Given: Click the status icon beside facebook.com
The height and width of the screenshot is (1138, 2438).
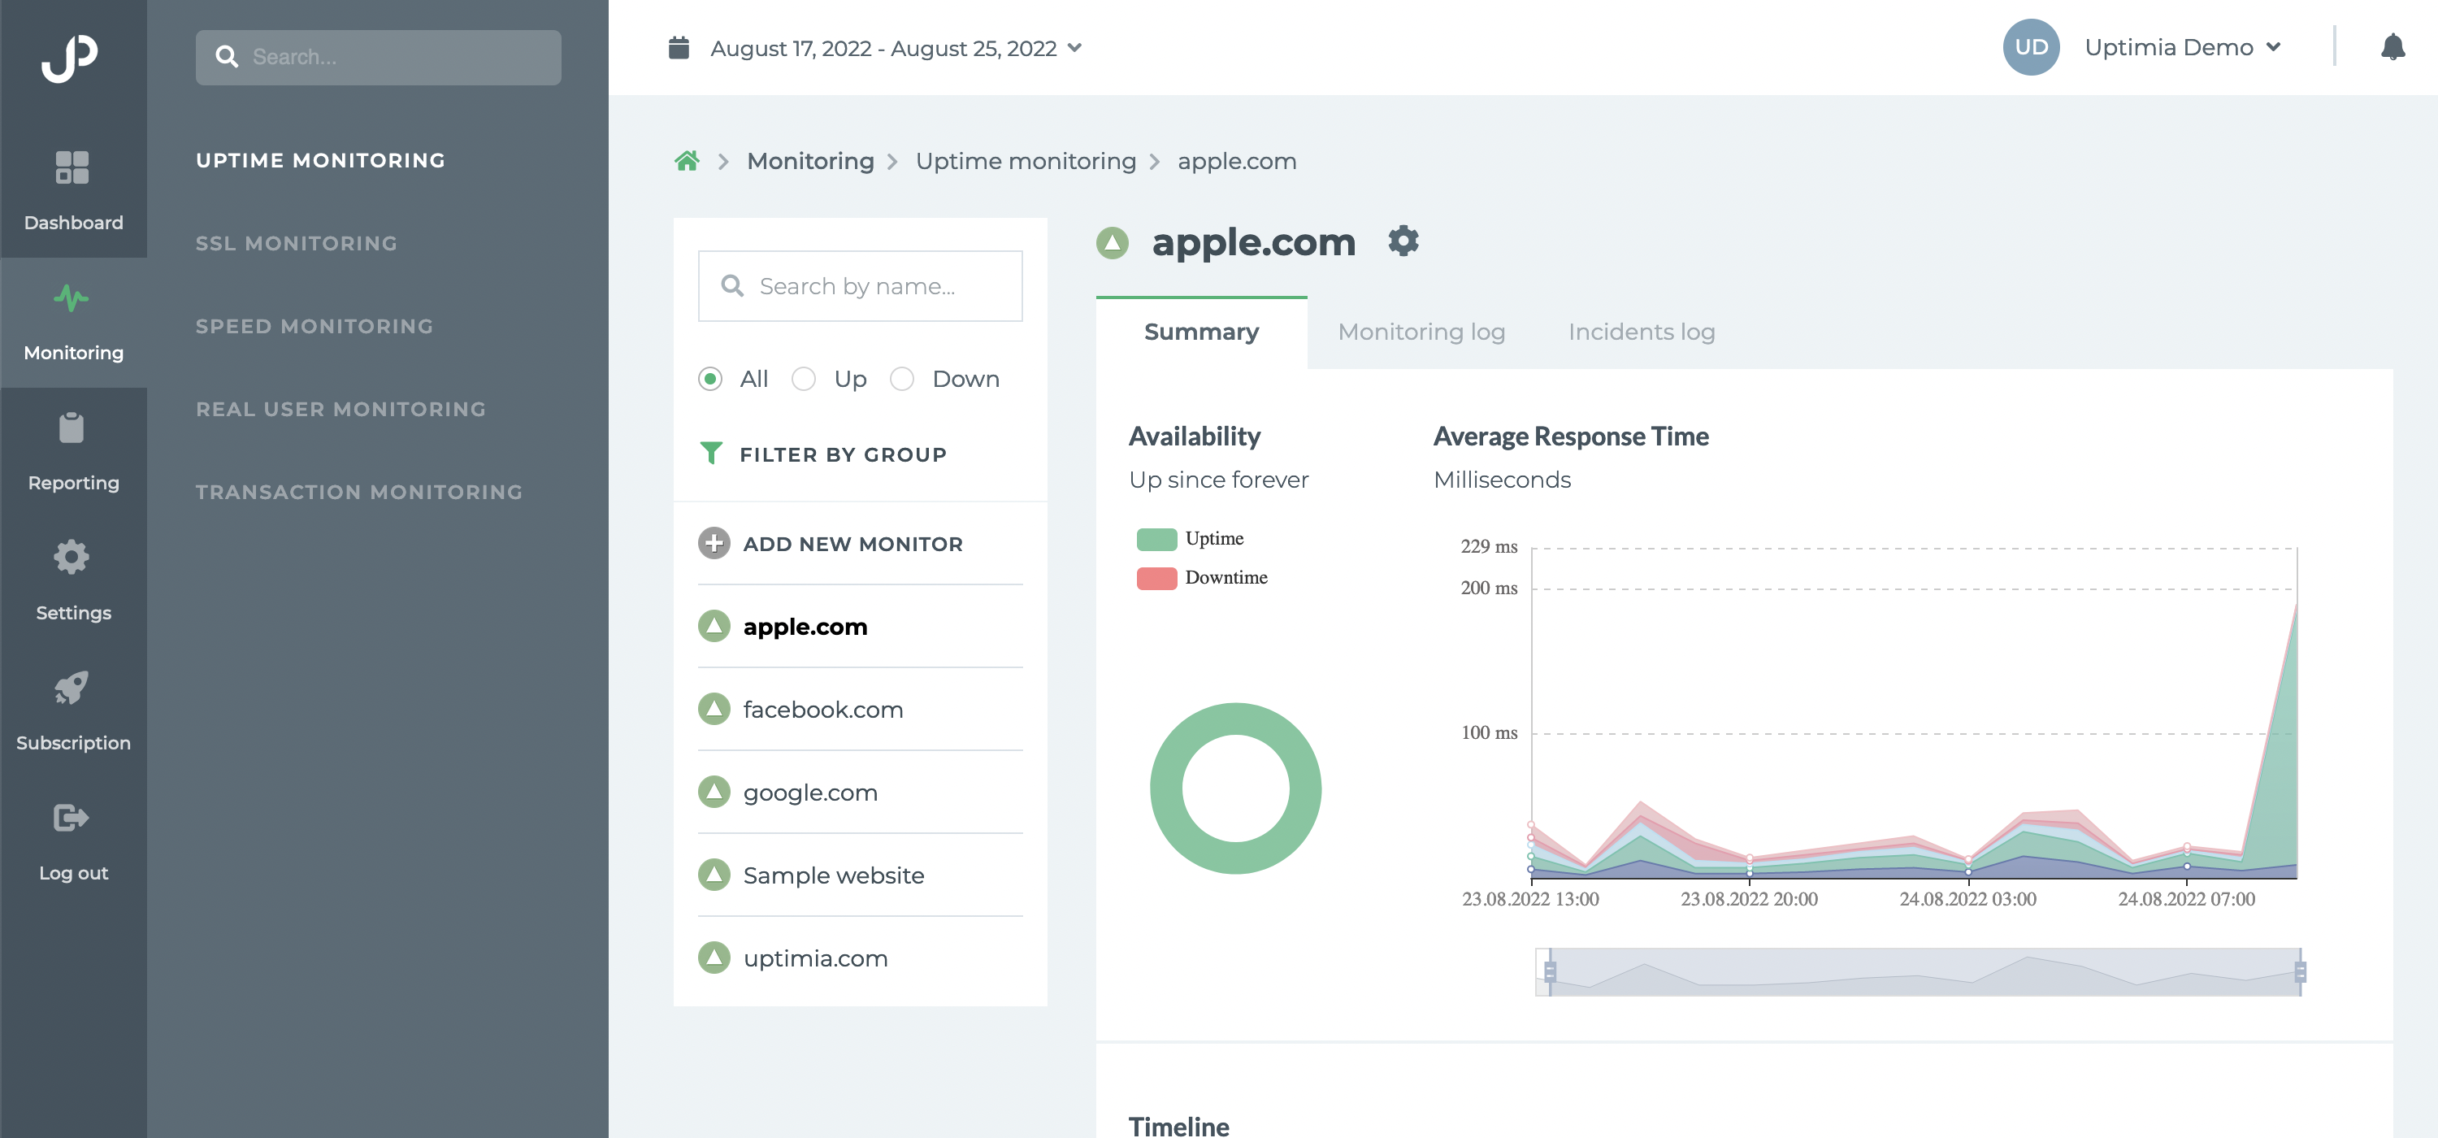Looking at the screenshot, I should point(714,709).
